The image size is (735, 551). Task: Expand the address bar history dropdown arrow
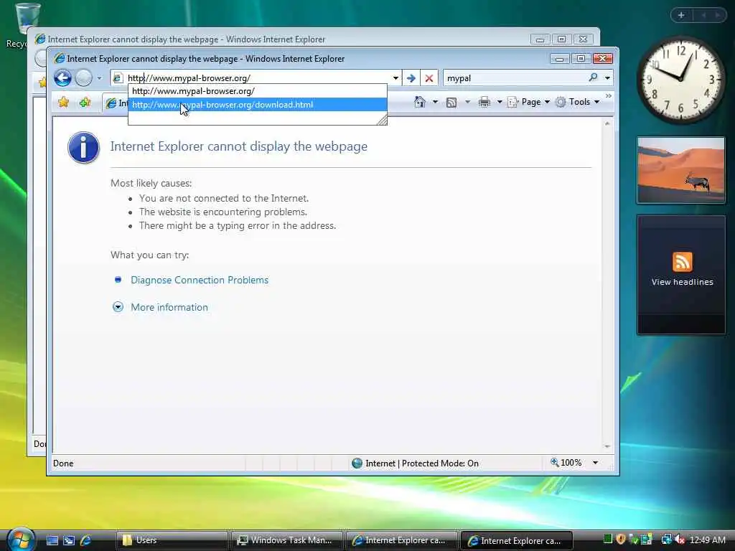click(395, 77)
